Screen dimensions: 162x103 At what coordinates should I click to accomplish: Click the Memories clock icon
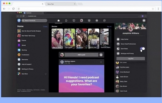pyautogui.click(x=19, y=59)
